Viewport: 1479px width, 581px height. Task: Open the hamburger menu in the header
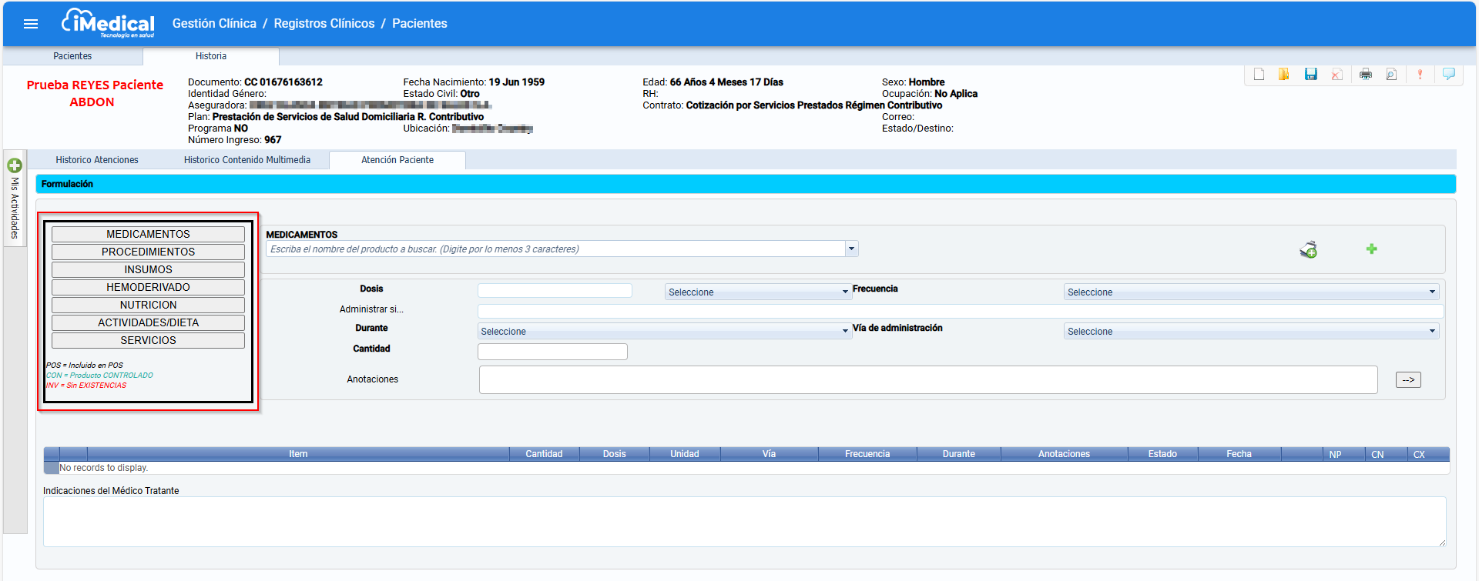point(31,24)
